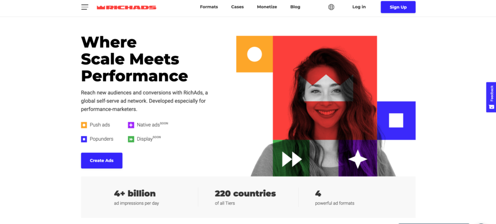The width and height of the screenshot is (496, 224).
Task: Open the Formats menu item
Action: click(x=209, y=7)
